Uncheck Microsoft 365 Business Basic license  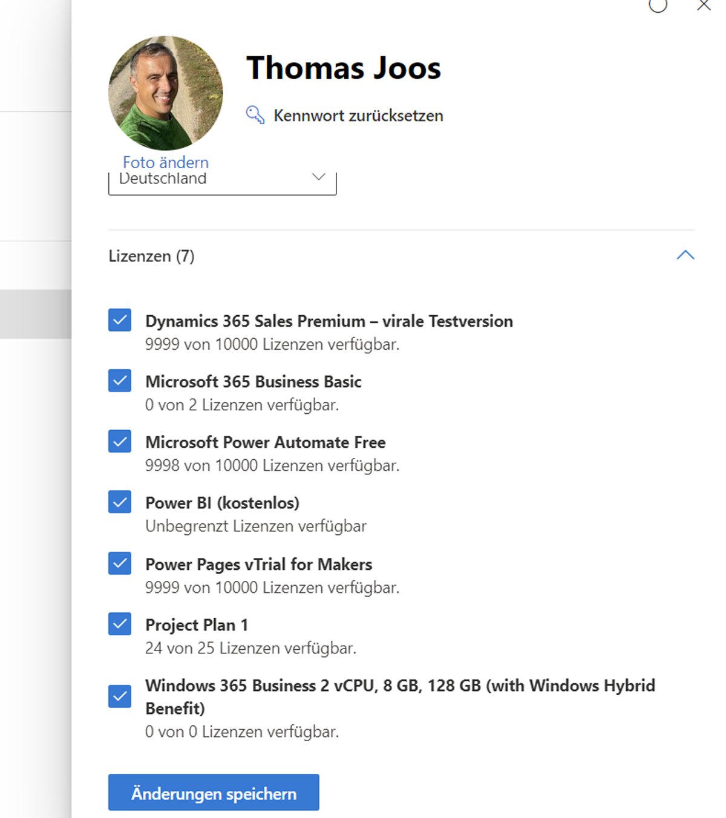point(120,381)
